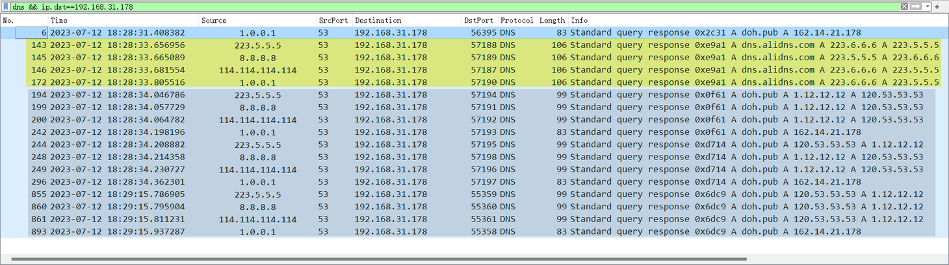Open the recent filters dropdown arrow
The height and width of the screenshot is (265, 949).
click(x=928, y=6)
